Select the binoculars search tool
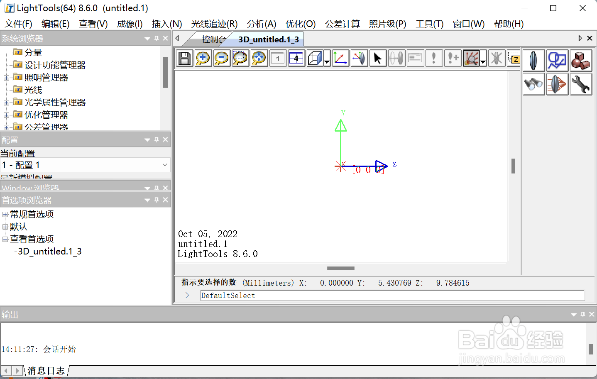This screenshot has height=379, width=597. point(533,84)
